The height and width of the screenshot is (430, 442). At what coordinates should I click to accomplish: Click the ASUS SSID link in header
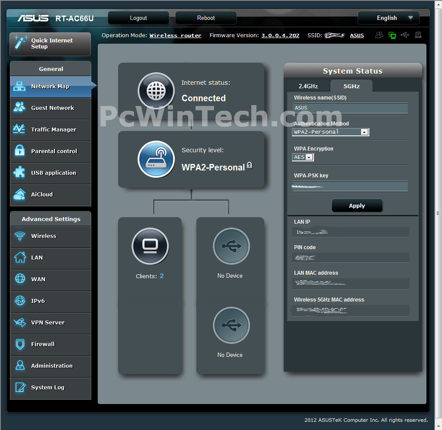coord(357,35)
